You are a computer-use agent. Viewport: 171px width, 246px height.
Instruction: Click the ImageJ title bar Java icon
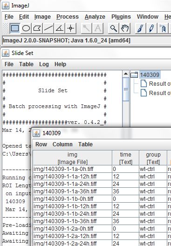point(6,6)
